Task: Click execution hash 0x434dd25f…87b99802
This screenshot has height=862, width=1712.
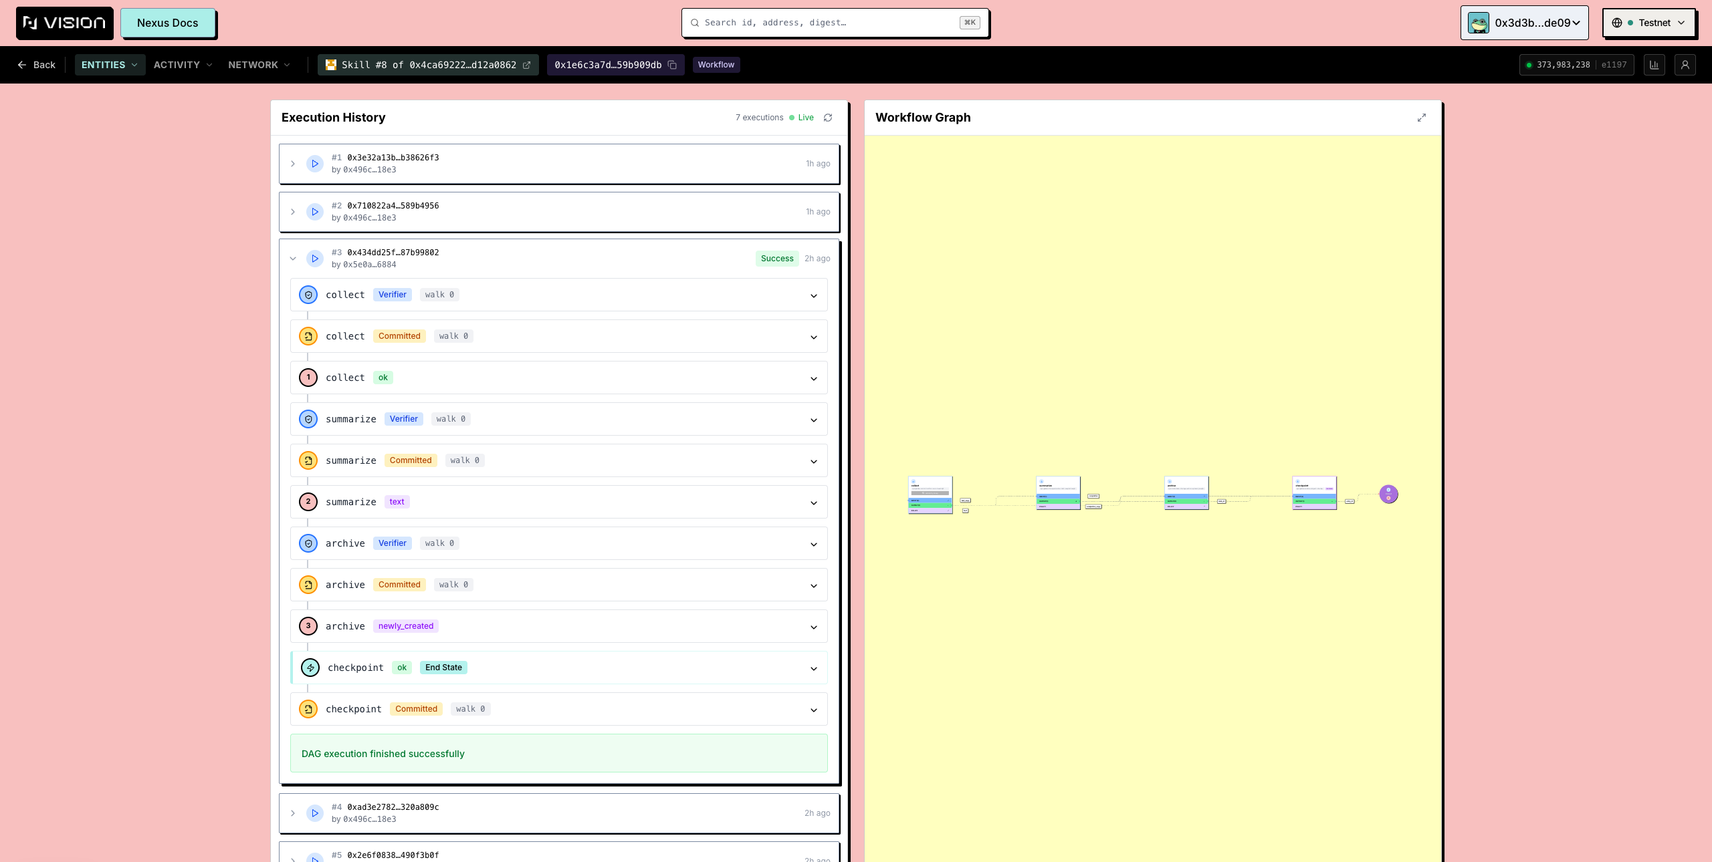Action: [x=393, y=253]
